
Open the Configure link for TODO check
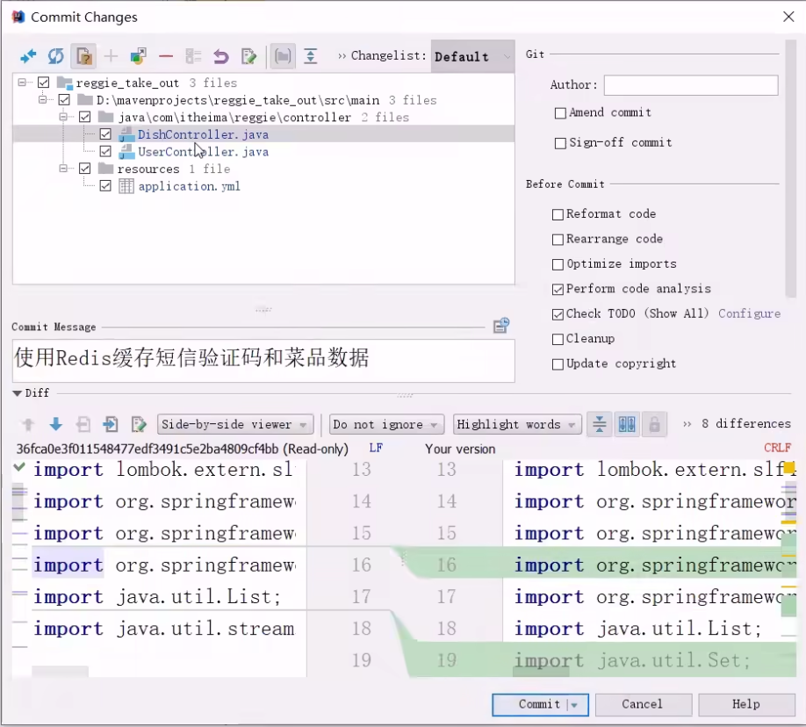coord(749,313)
